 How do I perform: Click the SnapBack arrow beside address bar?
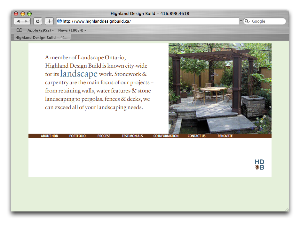[241, 21]
